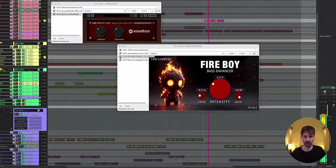Disable TBTECH Kirchhoff-EQ in BASS_REAKTOR FX chain

tap(120, 50)
